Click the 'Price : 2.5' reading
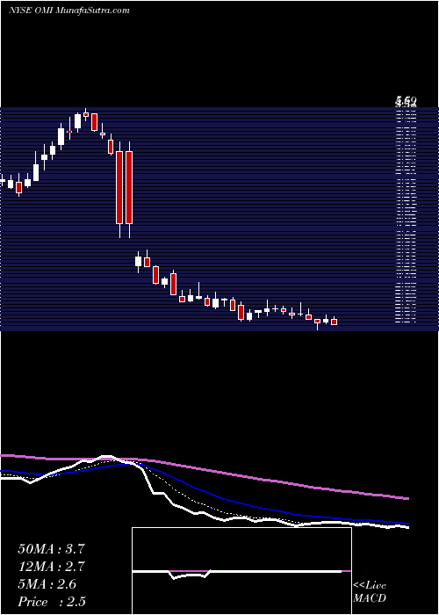The width and height of the screenshot is (439, 615). [x=51, y=602]
